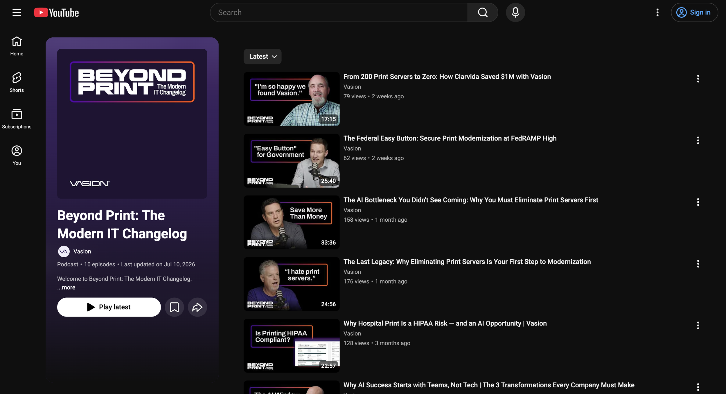The width and height of the screenshot is (726, 394).
Task: Share the podcast using the arrow icon
Action: (x=197, y=307)
